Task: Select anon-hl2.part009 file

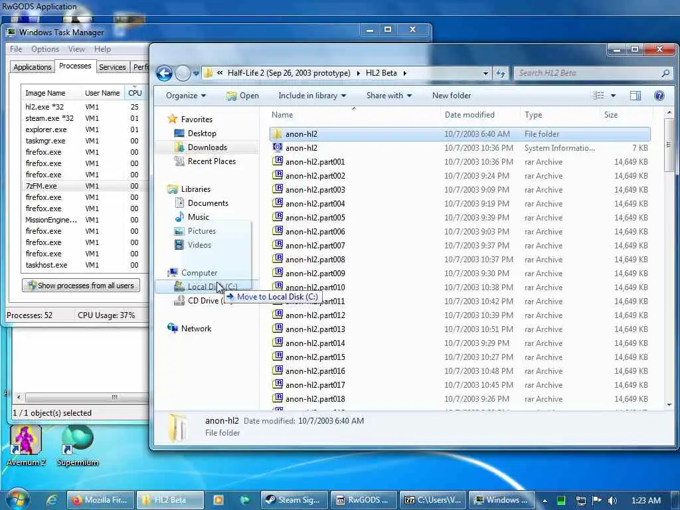Action: (x=315, y=273)
